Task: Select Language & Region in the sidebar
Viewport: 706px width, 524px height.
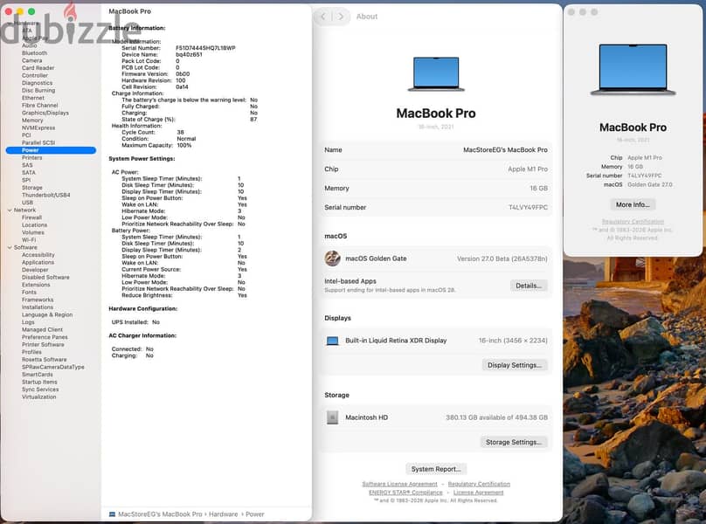Action: (47, 314)
